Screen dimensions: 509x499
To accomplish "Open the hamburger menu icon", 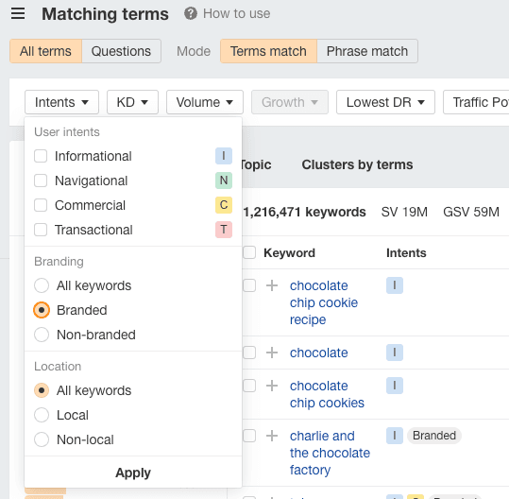I will coord(18,13).
